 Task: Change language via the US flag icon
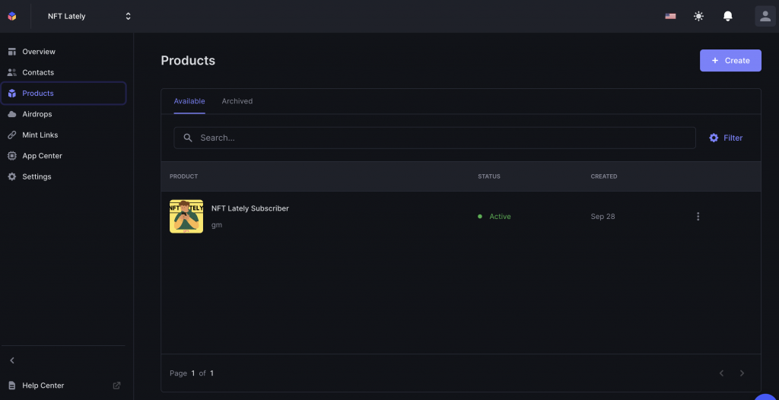[670, 17]
